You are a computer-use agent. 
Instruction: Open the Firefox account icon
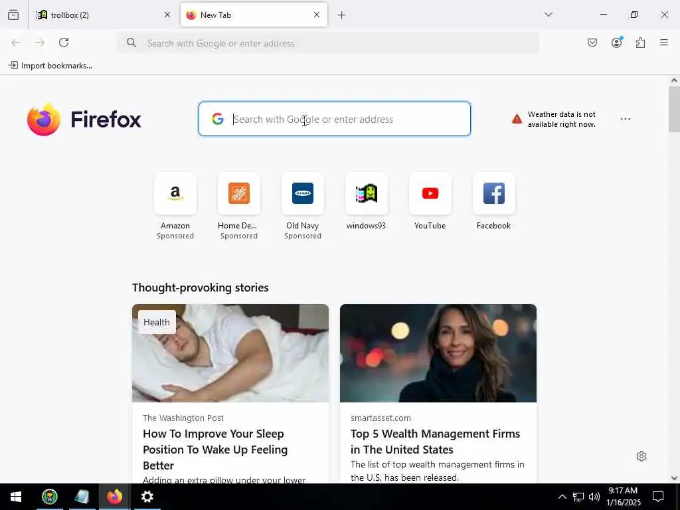(617, 42)
